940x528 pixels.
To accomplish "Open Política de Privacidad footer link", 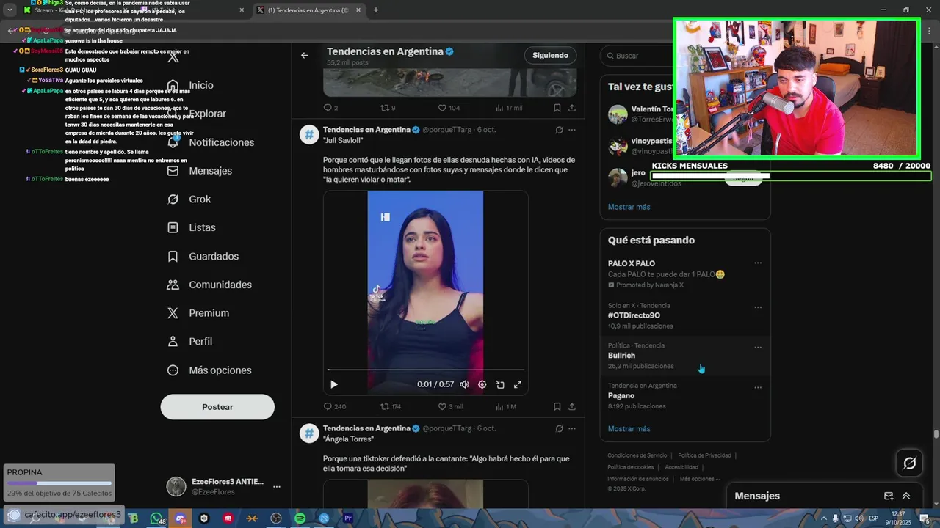I will point(704,455).
